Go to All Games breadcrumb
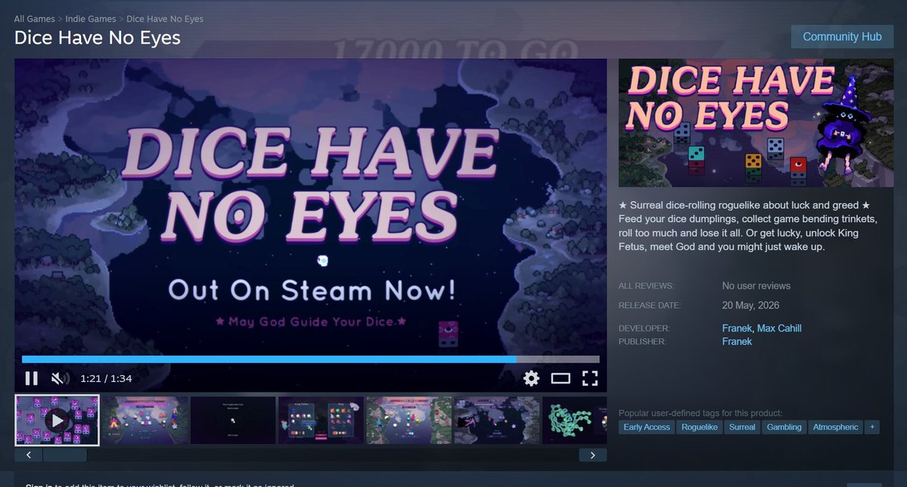The image size is (907, 487). pyautogui.click(x=34, y=18)
